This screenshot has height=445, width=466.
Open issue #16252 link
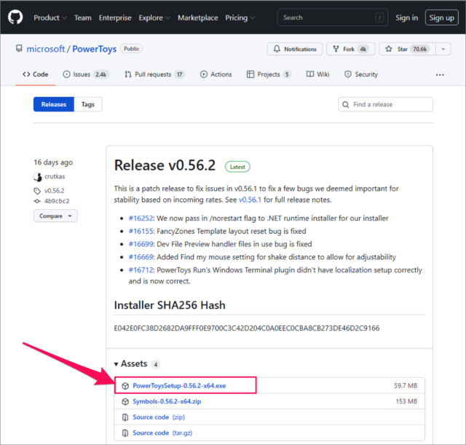(141, 218)
